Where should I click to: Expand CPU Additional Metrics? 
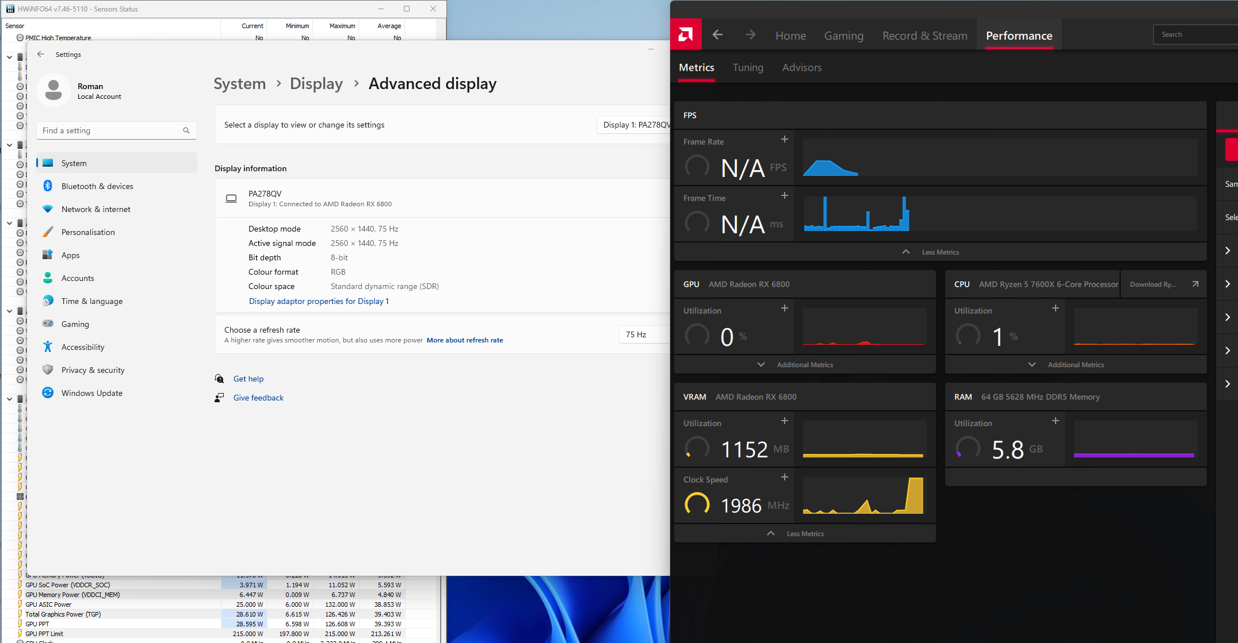pyautogui.click(x=1075, y=365)
